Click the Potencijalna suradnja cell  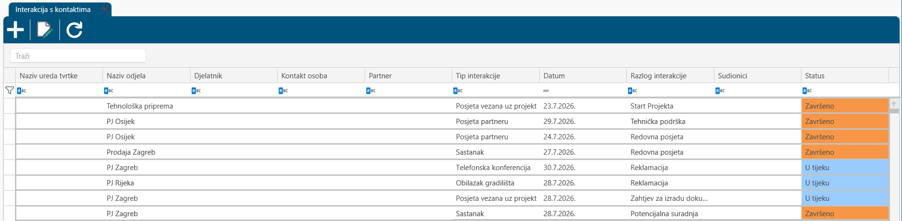tap(670, 213)
